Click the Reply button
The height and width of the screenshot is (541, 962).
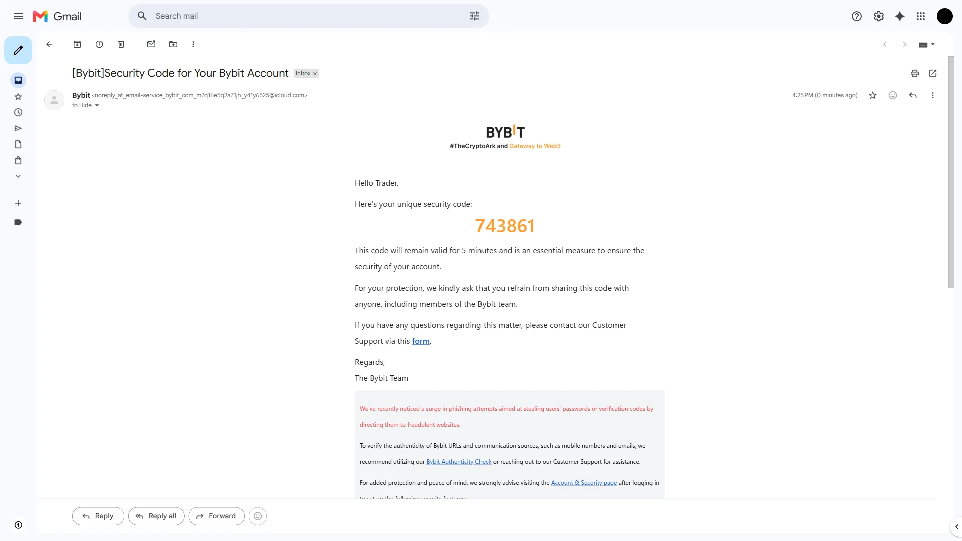[98, 516]
